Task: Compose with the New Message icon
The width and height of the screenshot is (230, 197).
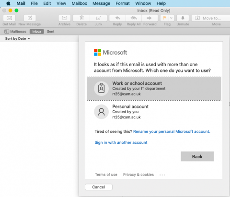Action: pyautogui.click(x=30, y=18)
